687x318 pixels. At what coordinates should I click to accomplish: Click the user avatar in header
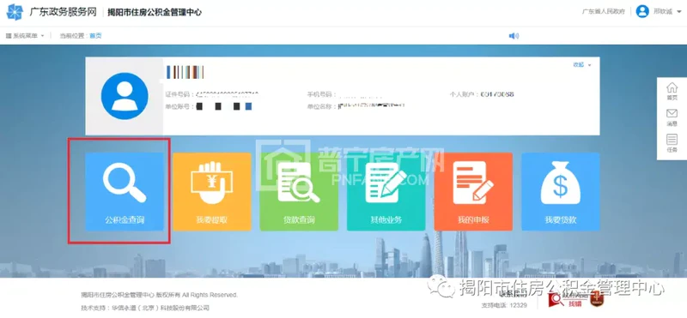(x=642, y=11)
